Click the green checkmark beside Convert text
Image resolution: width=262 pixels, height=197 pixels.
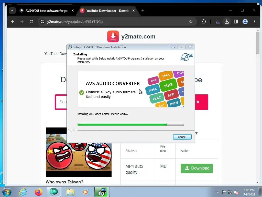tap(82, 92)
